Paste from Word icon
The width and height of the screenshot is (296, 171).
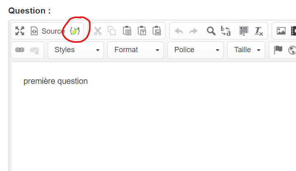(157, 31)
